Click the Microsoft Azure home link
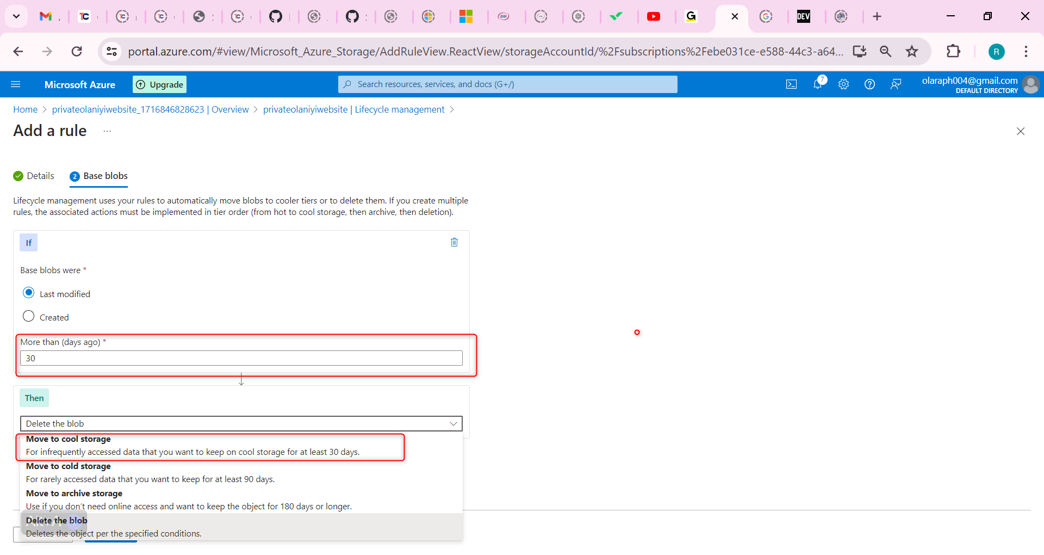This screenshot has width=1044, height=555. click(80, 84)
